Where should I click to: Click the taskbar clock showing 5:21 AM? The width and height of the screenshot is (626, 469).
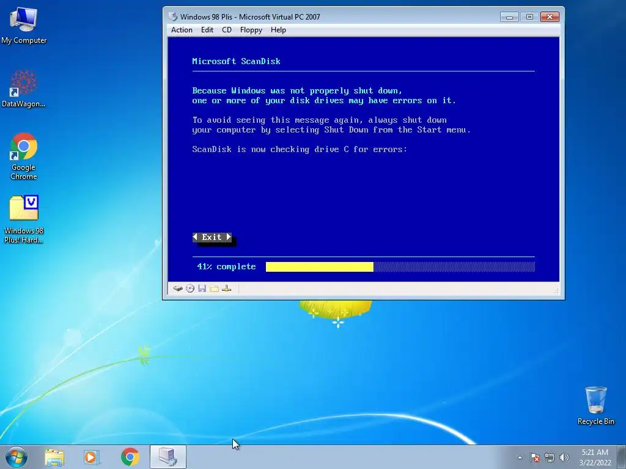point(595,457)
